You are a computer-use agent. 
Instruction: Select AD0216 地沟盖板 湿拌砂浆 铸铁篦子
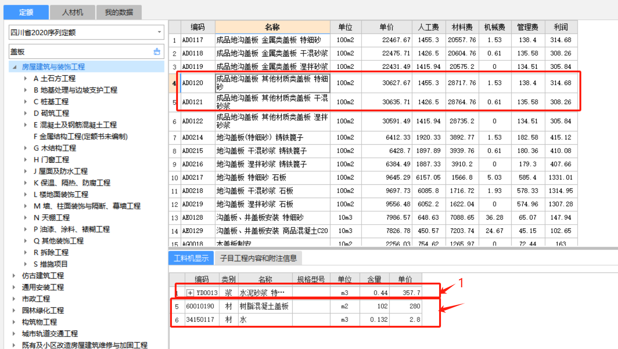coord(373,164)
